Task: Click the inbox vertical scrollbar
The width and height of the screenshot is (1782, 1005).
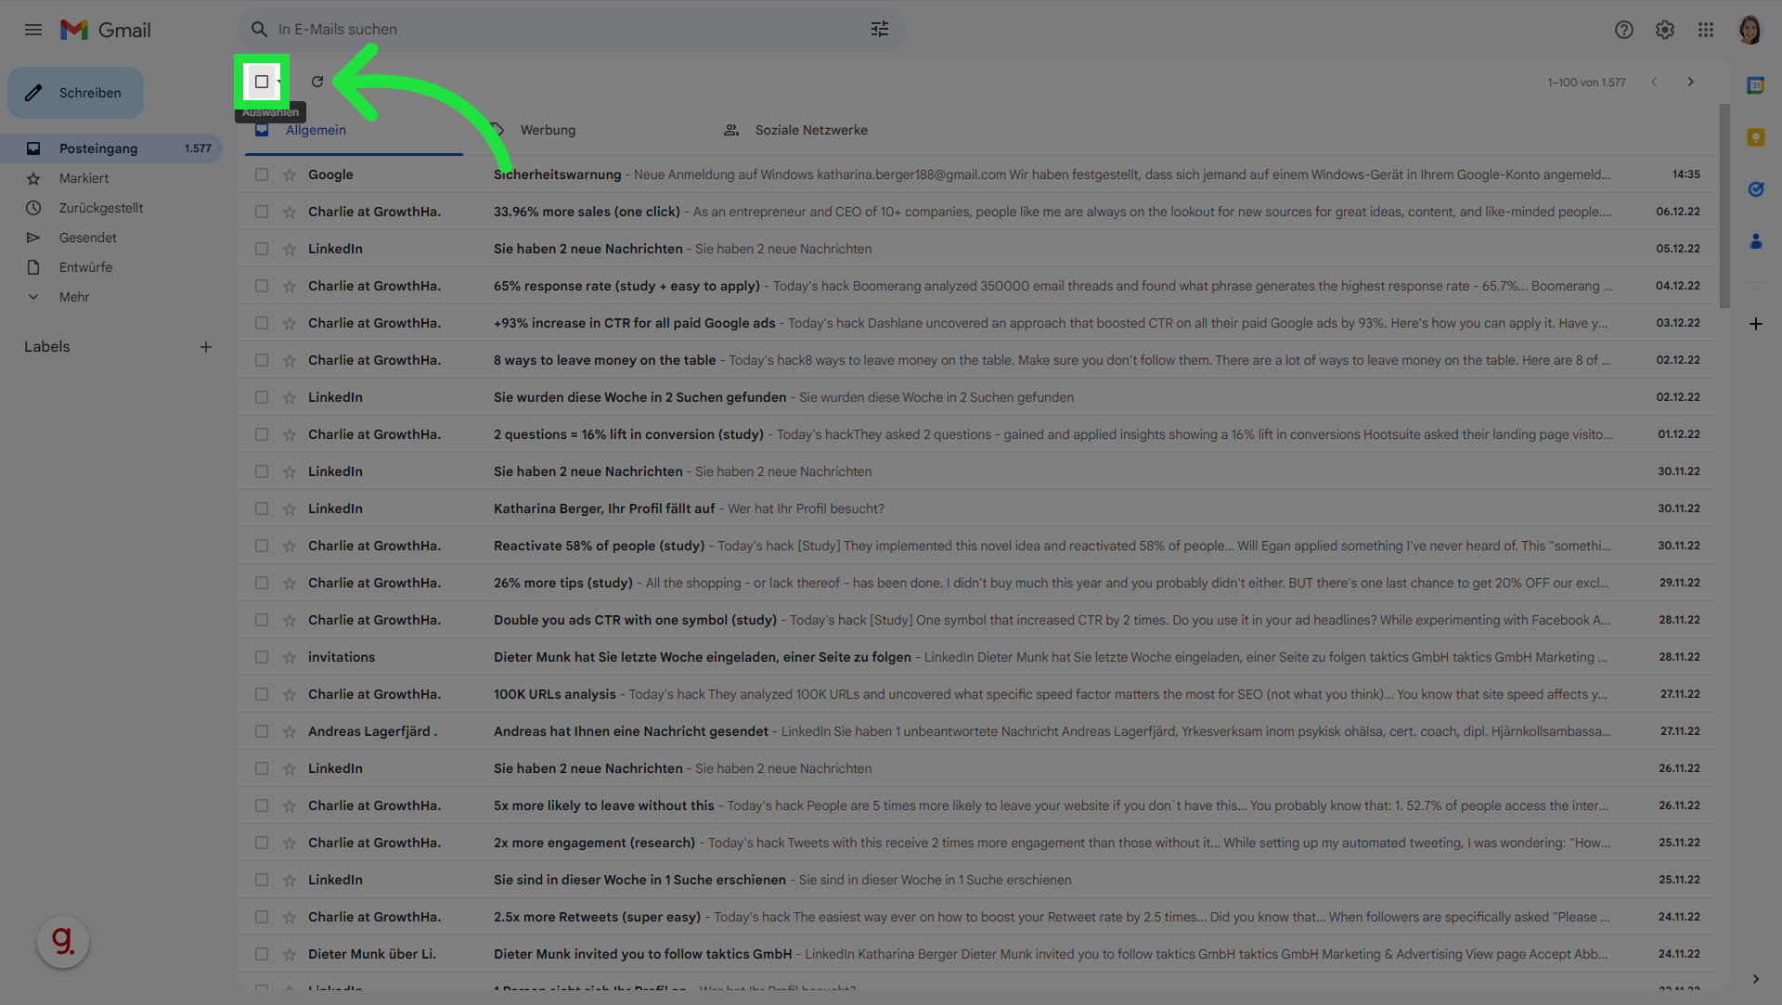Action: point(1724,206)
